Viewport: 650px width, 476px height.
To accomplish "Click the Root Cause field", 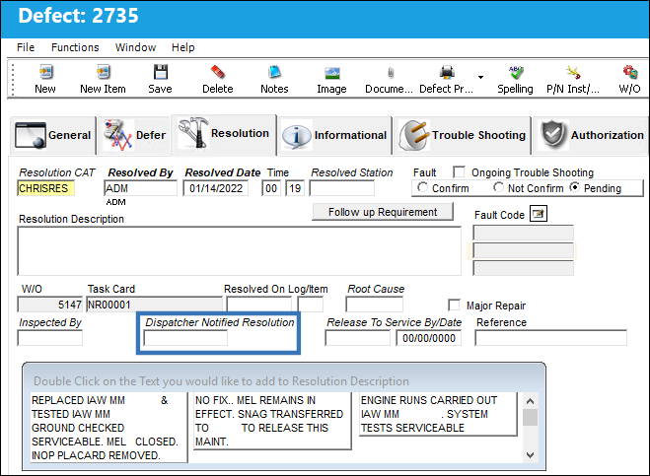I will click(x=375, y=305).
